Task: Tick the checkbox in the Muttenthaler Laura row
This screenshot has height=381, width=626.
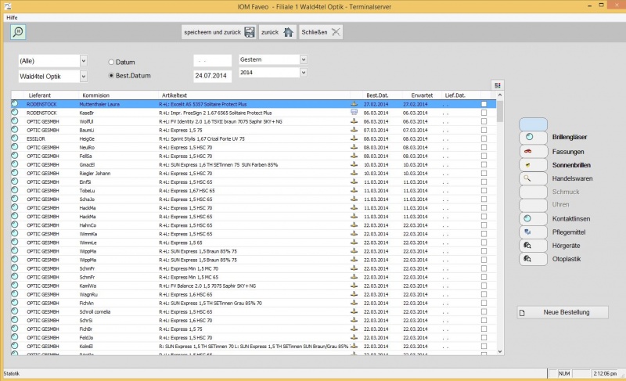Action: click(484, 103)
